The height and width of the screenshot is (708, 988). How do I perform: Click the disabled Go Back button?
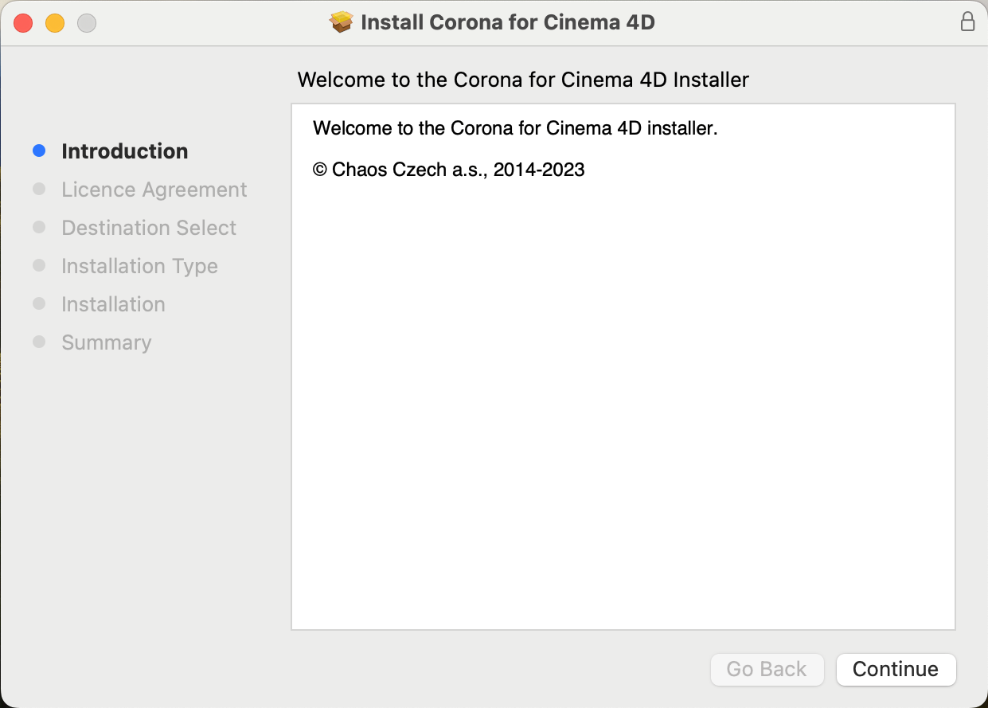767,669
